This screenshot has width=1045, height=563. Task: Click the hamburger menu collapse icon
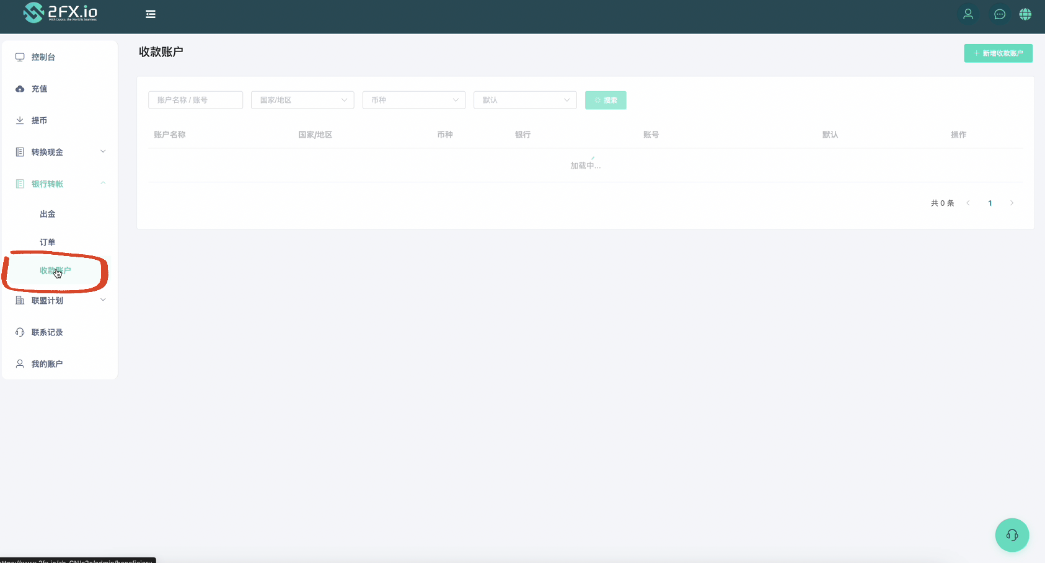coord(150,14)
